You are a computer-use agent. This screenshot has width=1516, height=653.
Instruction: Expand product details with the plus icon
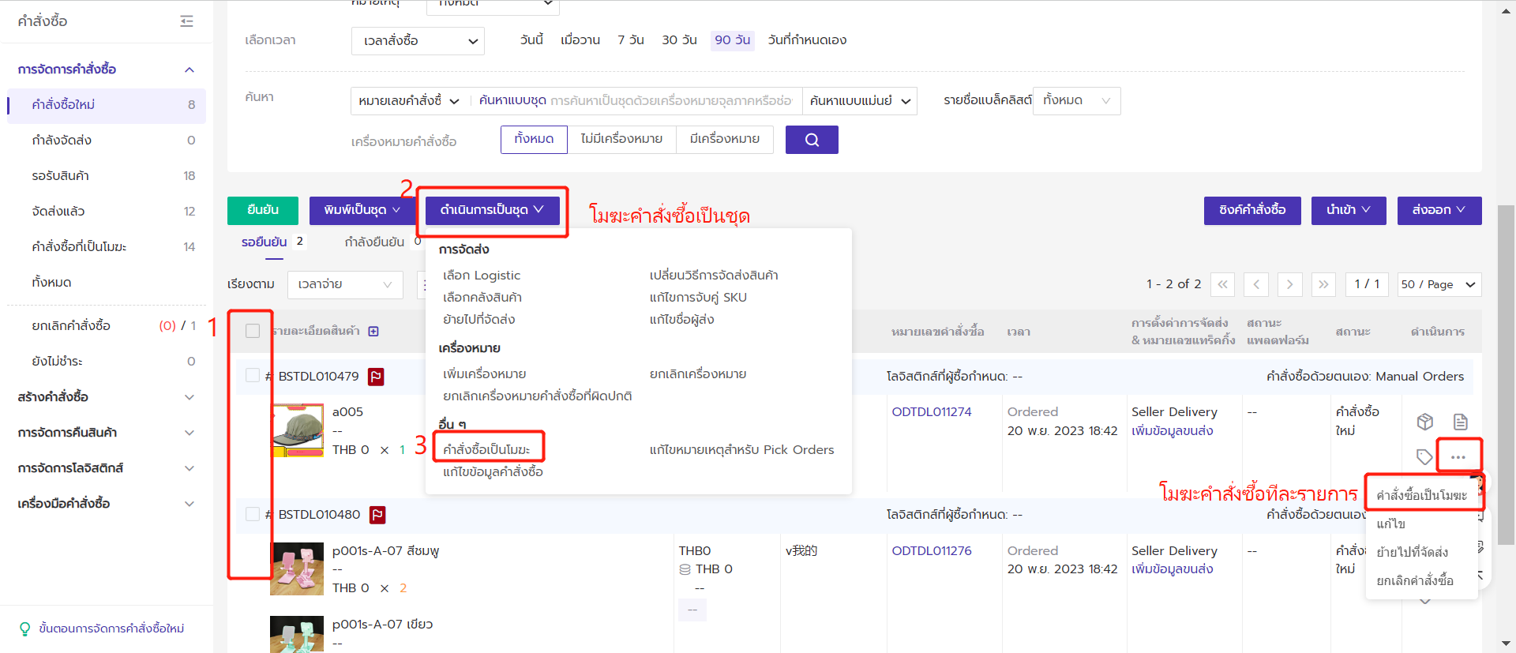coord(373,331)
